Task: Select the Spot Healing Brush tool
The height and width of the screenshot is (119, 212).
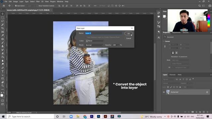Action: (3, 39)
